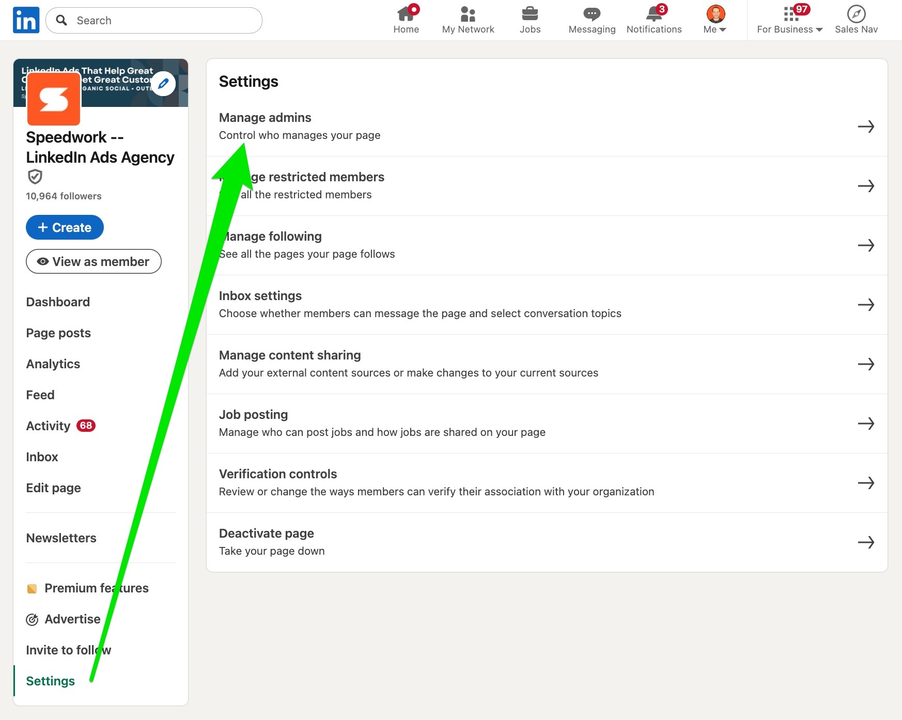Click arrow for restricted members row
Viewport: 902px width, 720px height.
tap(866, 186)
